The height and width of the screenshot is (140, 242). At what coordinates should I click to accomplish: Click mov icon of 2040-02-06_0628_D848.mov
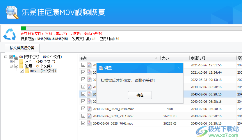click(89, 109)
